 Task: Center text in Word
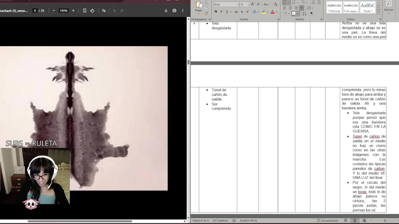(290, 8)
